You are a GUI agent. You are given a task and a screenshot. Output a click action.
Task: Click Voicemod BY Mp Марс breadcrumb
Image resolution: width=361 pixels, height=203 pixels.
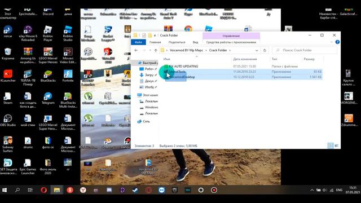pyautogui.click(x=186, y=50)
